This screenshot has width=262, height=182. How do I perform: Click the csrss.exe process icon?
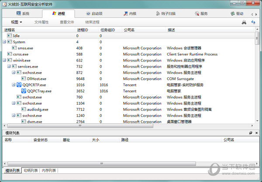(x=10, y=54)
